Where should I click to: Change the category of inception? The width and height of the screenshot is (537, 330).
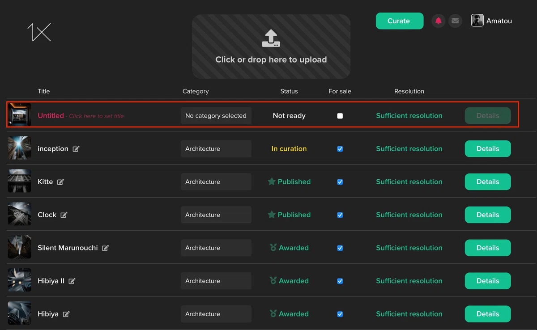pyautogui.click(x=216, y=149)
